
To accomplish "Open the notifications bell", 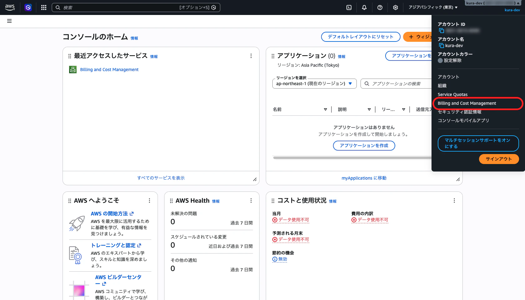I will point(364,7).
